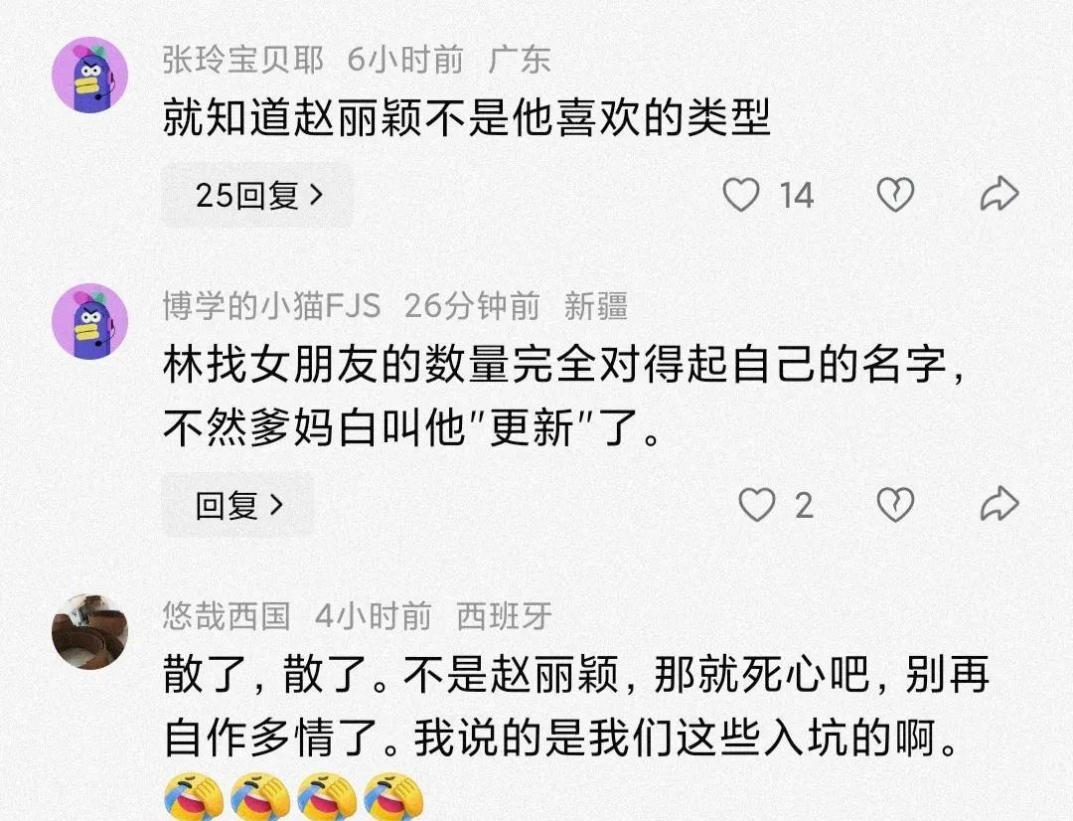Viewport: 1073px width, 821px height.
Task: Dislike 张玲宝贝耶's comment with broken heart
Action: pyautogui.click(x=895, y=195)
